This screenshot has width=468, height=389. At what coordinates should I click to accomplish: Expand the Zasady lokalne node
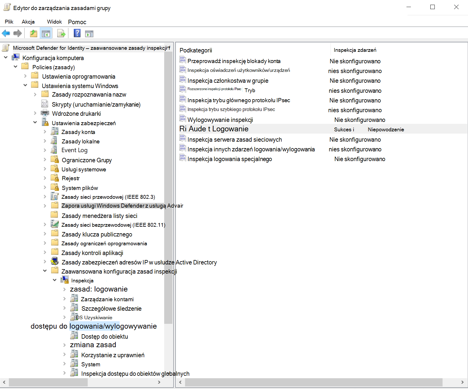[45, 141]
